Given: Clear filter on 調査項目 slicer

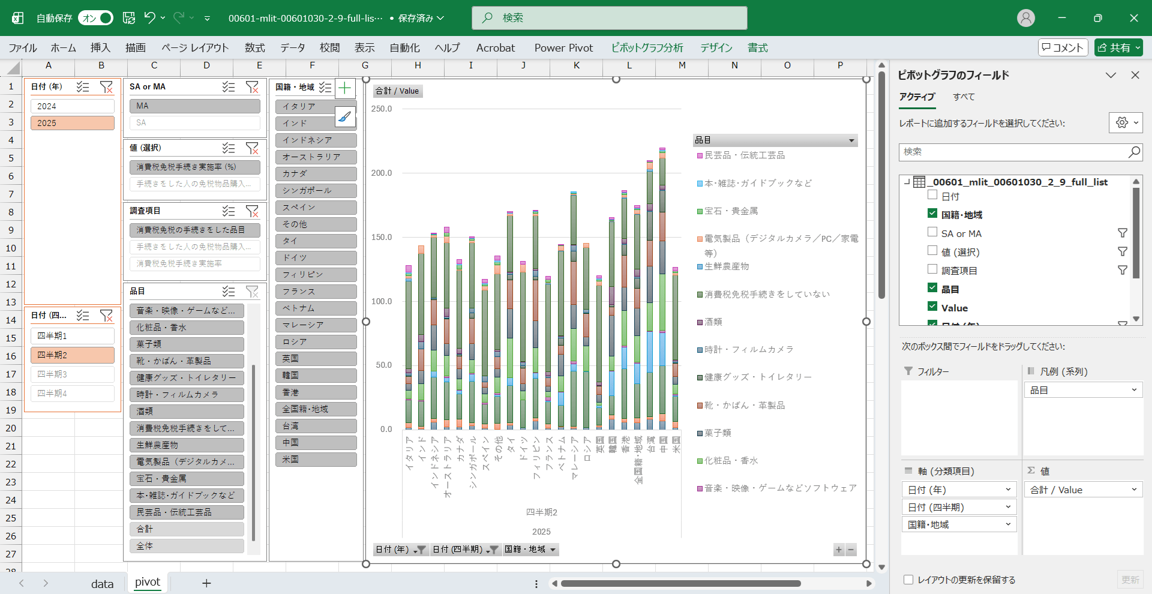Looking at the screenshot, I should (x=252, y=211).
